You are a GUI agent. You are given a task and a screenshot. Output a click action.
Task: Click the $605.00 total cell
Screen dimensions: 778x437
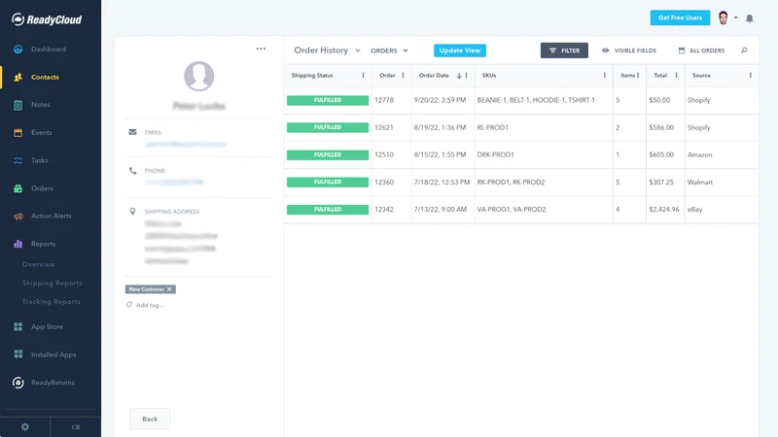661,154
